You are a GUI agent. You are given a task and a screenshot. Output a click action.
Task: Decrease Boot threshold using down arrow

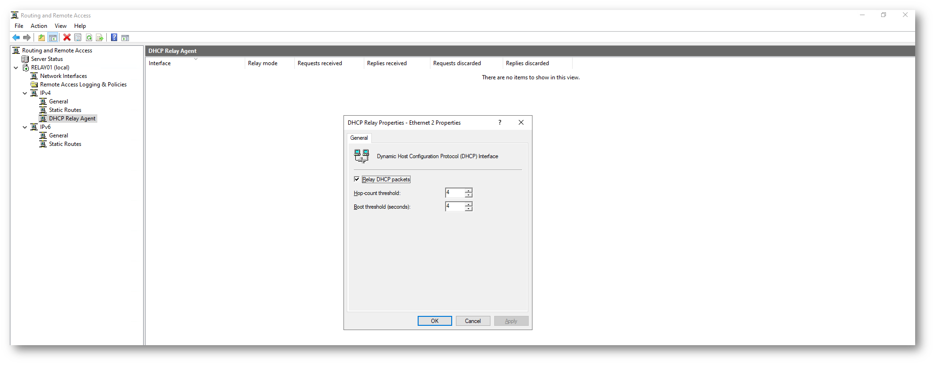tap(468, 209)
